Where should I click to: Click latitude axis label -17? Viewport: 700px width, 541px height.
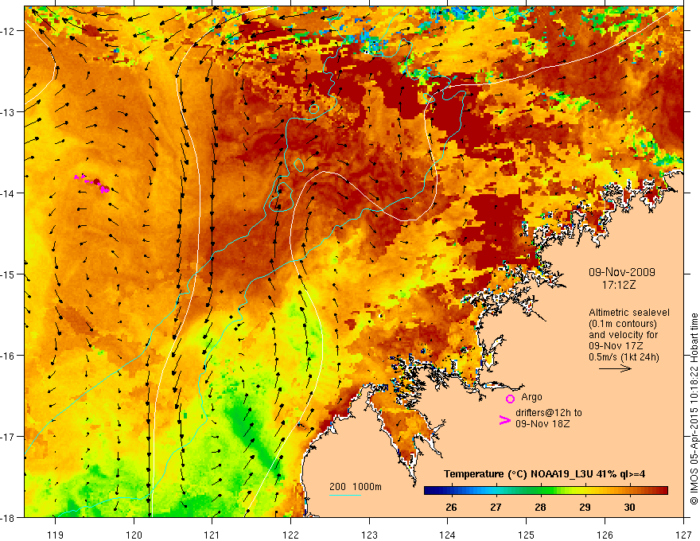point(9,437)
